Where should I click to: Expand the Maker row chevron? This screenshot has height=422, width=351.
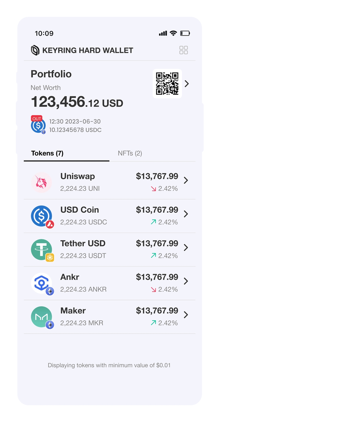click(x=186, y=315)
